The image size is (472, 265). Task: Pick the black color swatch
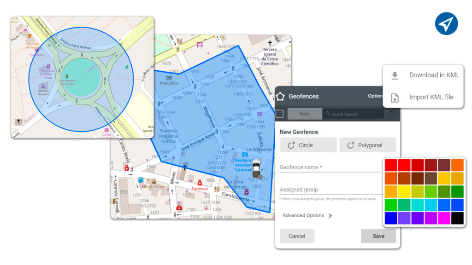click(x=457, y=218)
